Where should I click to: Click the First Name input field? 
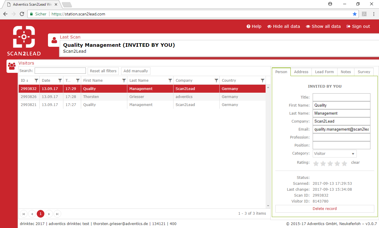pyautogui.click(x=341, y=105)
